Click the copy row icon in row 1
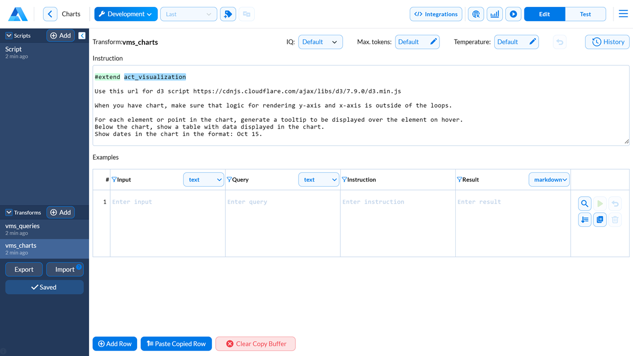Image resolution: width=633 pixels, height=356 pixels. [600, 219]
